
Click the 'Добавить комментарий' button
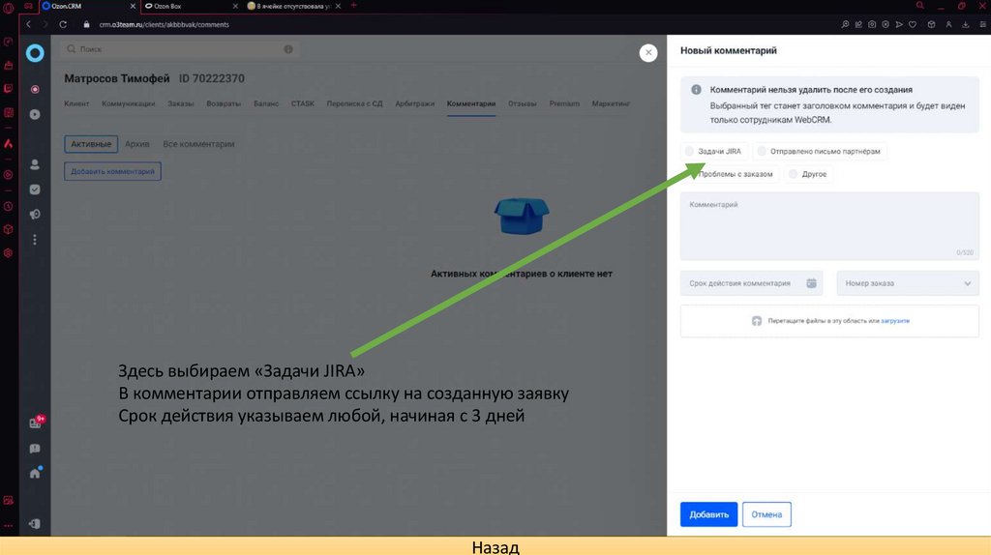coord(112,171)
